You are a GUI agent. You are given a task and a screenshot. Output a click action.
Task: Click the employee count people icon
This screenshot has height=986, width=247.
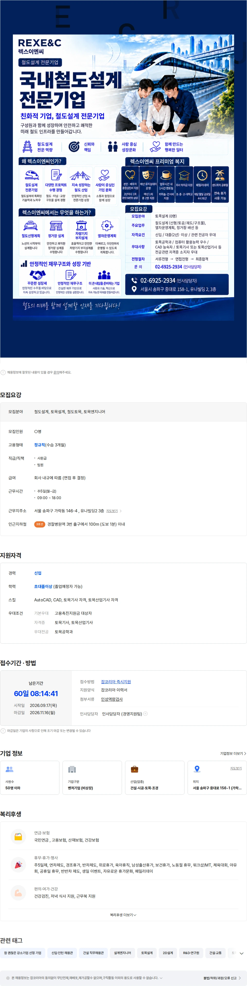click(10, 769)
